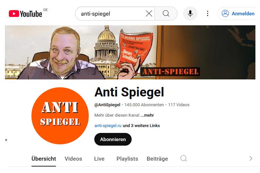The height and width of the screenshot is (173, 260).
Task: Start voice search with the microphone icon
Action: click(190, 14)
